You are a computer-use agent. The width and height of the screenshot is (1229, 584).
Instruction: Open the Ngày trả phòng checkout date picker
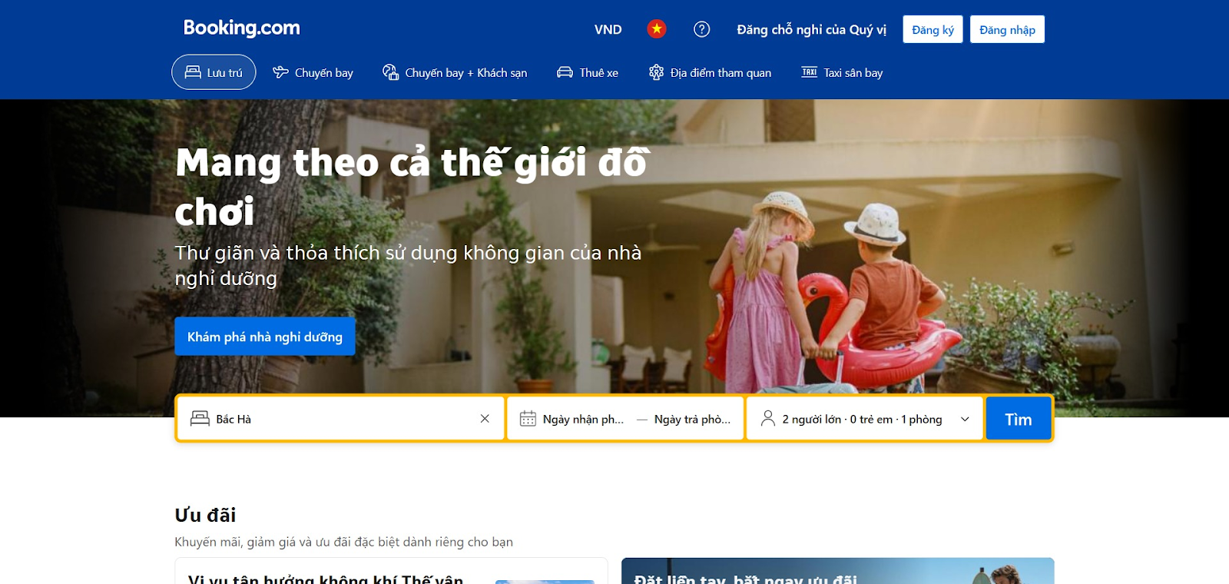click(x=692, y=419)
